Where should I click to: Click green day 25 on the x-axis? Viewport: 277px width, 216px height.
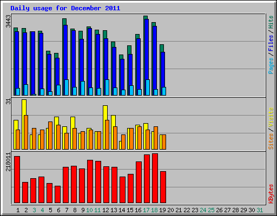click(211, 210)
